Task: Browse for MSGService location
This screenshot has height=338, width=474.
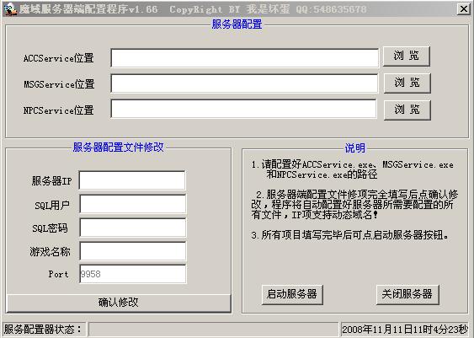Action: tap(407, 83)
